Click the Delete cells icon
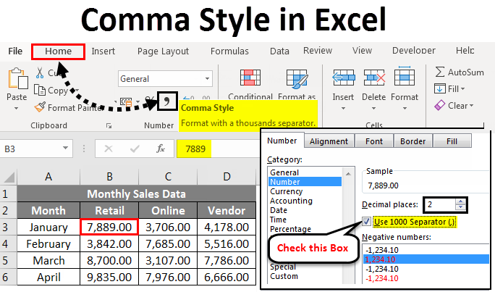 (374, 78)
